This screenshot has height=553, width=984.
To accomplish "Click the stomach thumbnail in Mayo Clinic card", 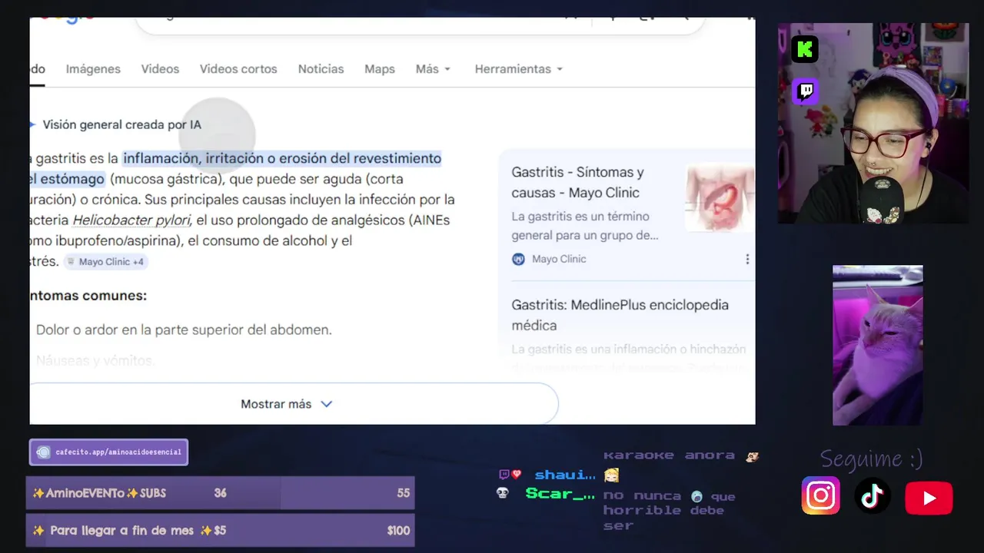I will point(720,197).
